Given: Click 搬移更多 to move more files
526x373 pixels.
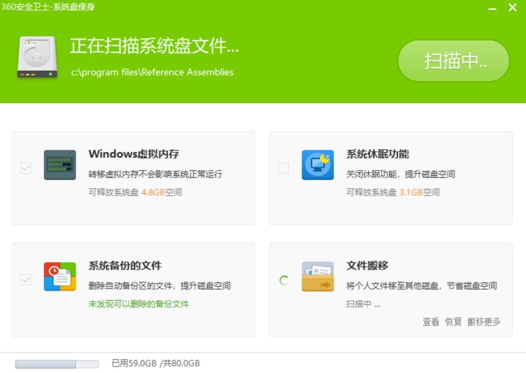Looking at the screenshot, I should coord(484,322).
